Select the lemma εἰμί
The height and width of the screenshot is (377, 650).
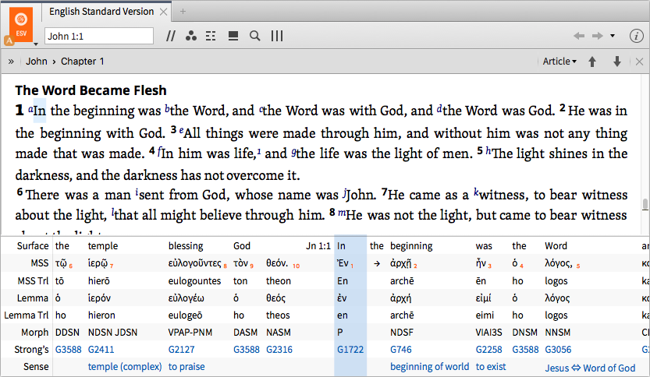(483, 298)
